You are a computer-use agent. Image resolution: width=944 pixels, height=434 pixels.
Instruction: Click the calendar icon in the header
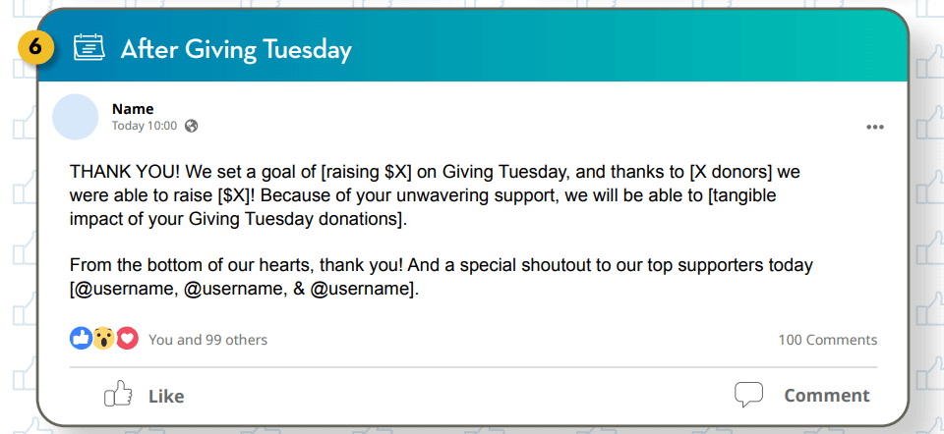coord(89,48)
